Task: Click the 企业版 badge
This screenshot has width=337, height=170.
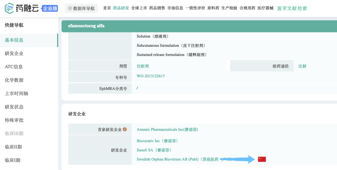Action: point(50,8)
